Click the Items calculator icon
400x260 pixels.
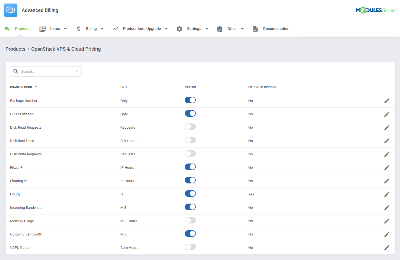point(43,29)
